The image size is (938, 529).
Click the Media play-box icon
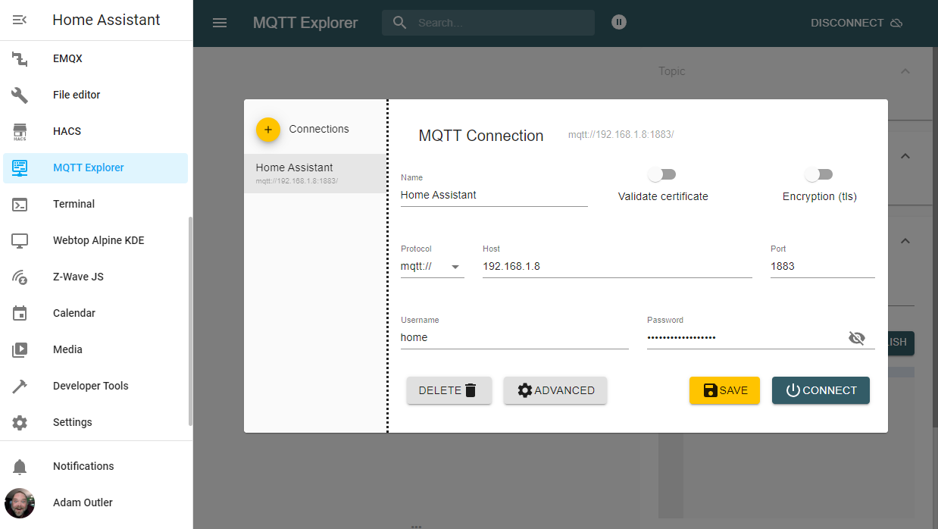[20, 349]
